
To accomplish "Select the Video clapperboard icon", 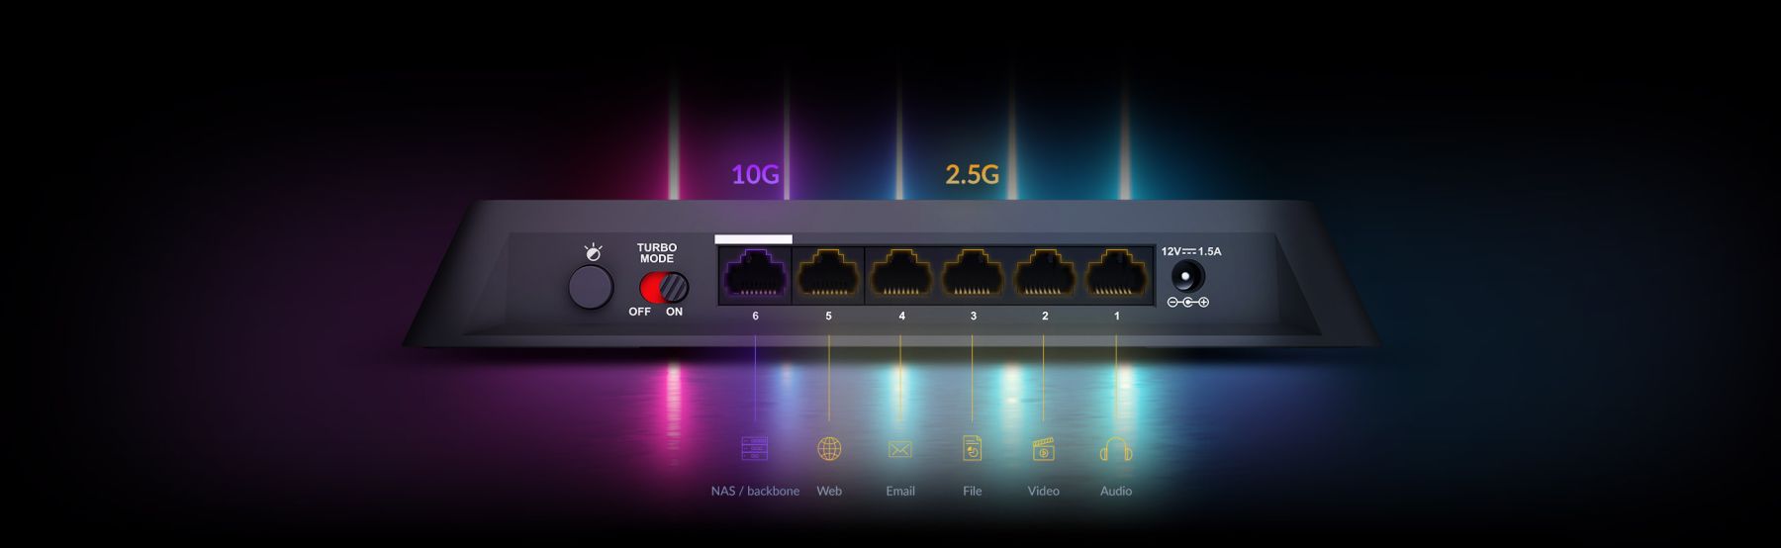I will [x=1043, y=449].
